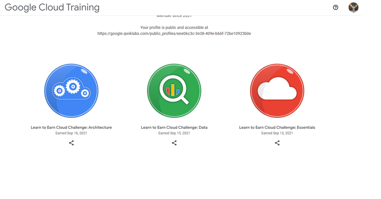
Task: Open the blue Architecture badge image
Action: click(x=71, y=91)
